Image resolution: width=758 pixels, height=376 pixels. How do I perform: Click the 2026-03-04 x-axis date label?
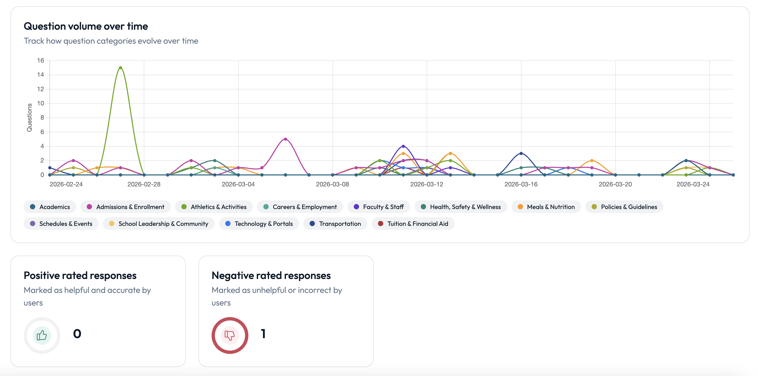[238, 184]
